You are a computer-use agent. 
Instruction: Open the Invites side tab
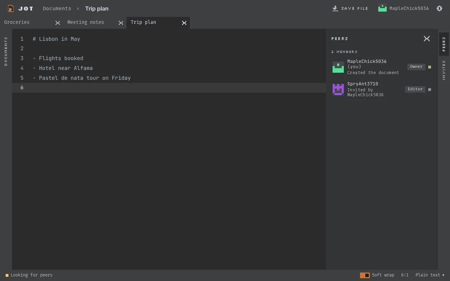pos(444,70)
